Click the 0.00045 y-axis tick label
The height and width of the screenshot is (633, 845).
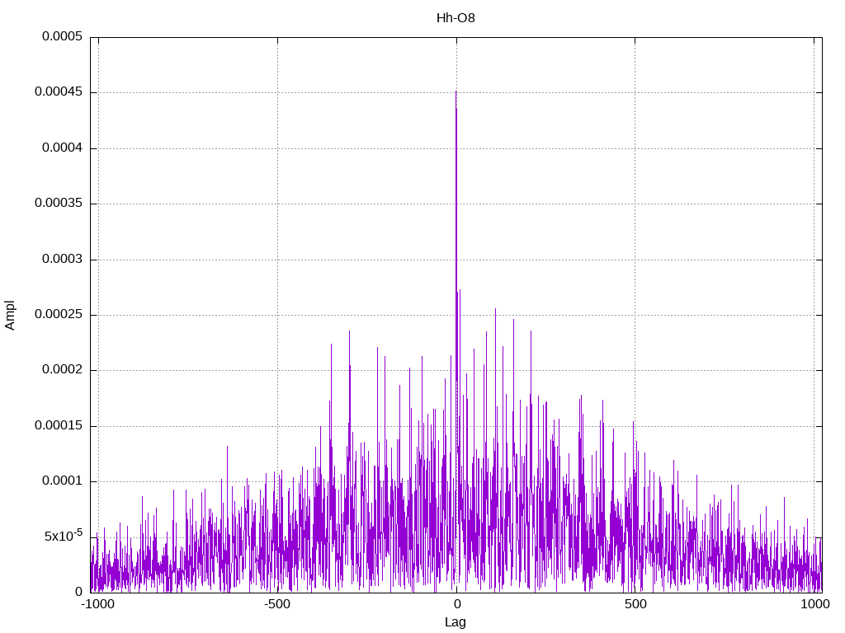click(59, 91)
